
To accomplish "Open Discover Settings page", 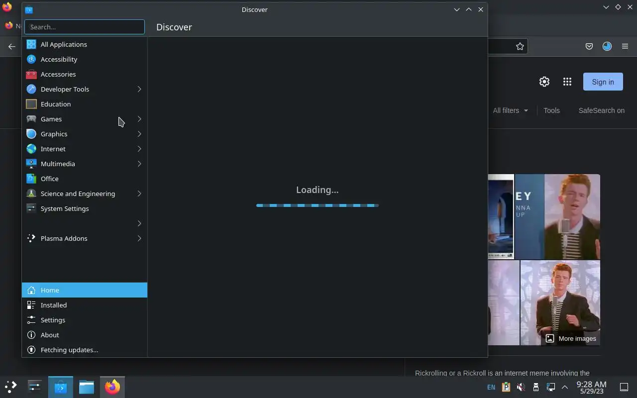I will tap(85, 320).
